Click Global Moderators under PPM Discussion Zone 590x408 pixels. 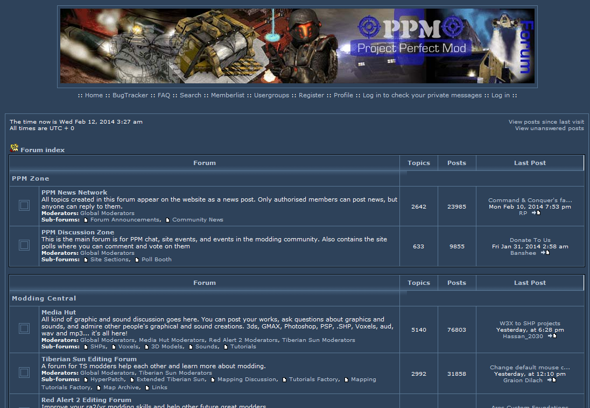(107, 253)
